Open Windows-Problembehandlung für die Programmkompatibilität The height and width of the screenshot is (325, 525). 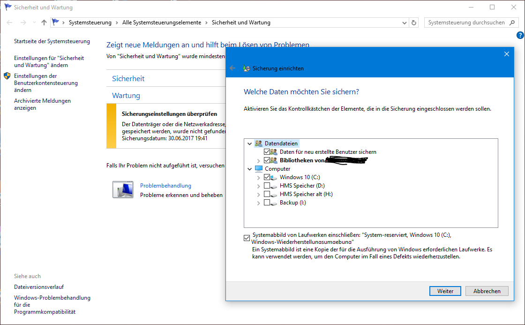tap(52, 304)
